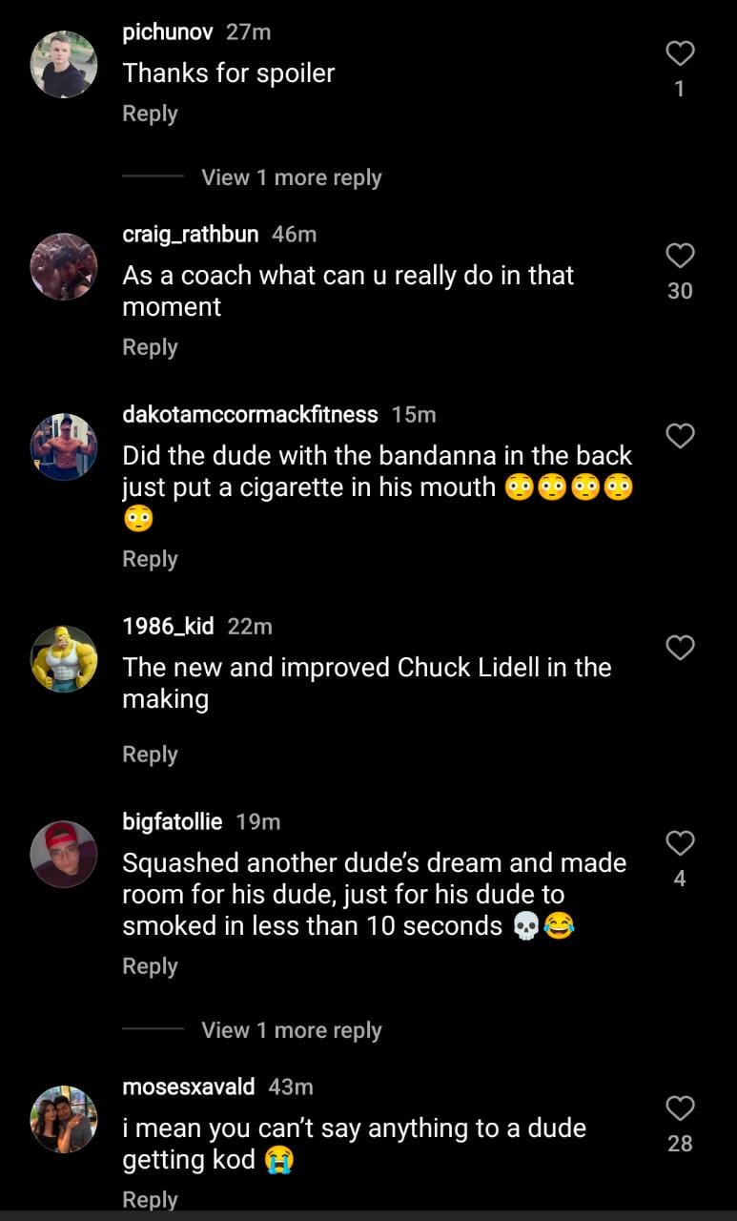737x1221 pixels.
Task: Tap dakotamccormackfitness's profile avatar
Action: (x=64, y=446)
